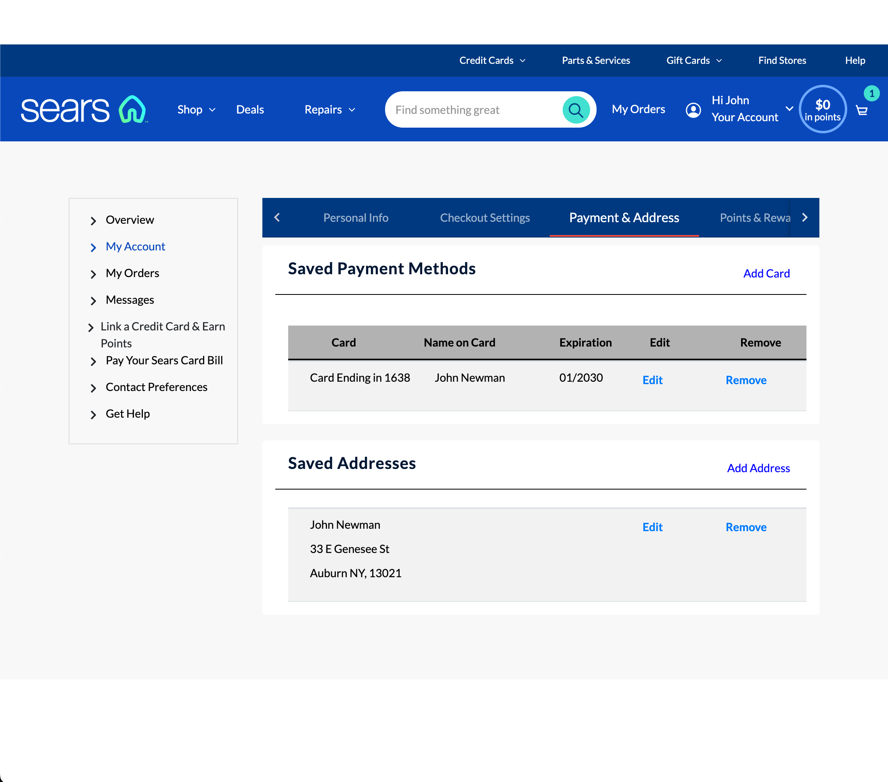The image size is (888, 782).
Task: Open the Shop dropdown
Action: click(x=196, y=109)
